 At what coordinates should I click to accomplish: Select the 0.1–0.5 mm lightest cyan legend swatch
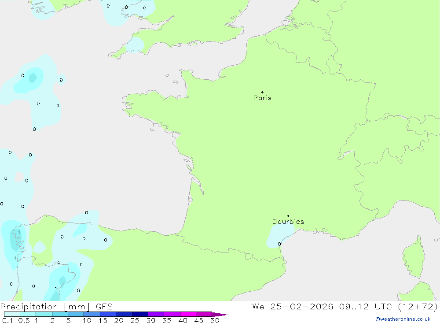pyautogui.click(x=12, y=314)
